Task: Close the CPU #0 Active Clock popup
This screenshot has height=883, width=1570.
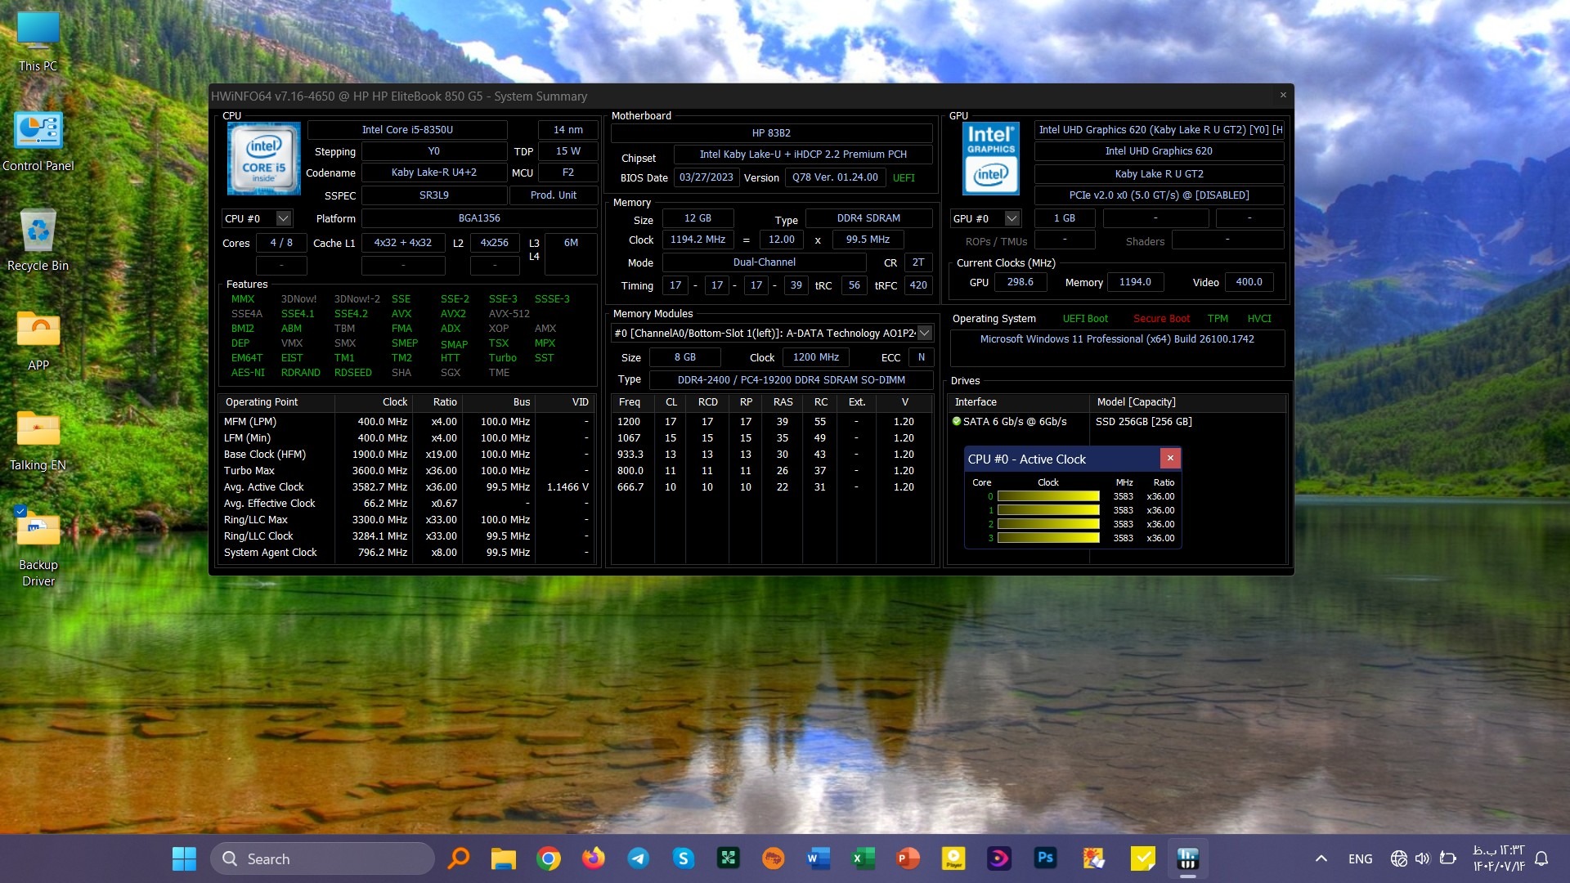Action: [1170, 458]
